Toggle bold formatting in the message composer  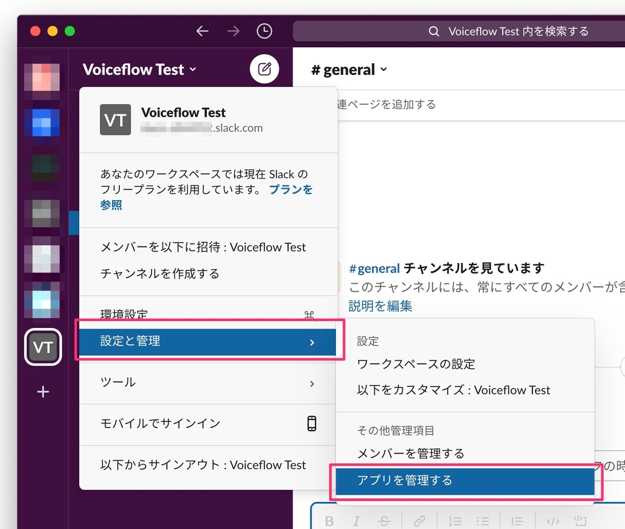click(x=329, y=520)
